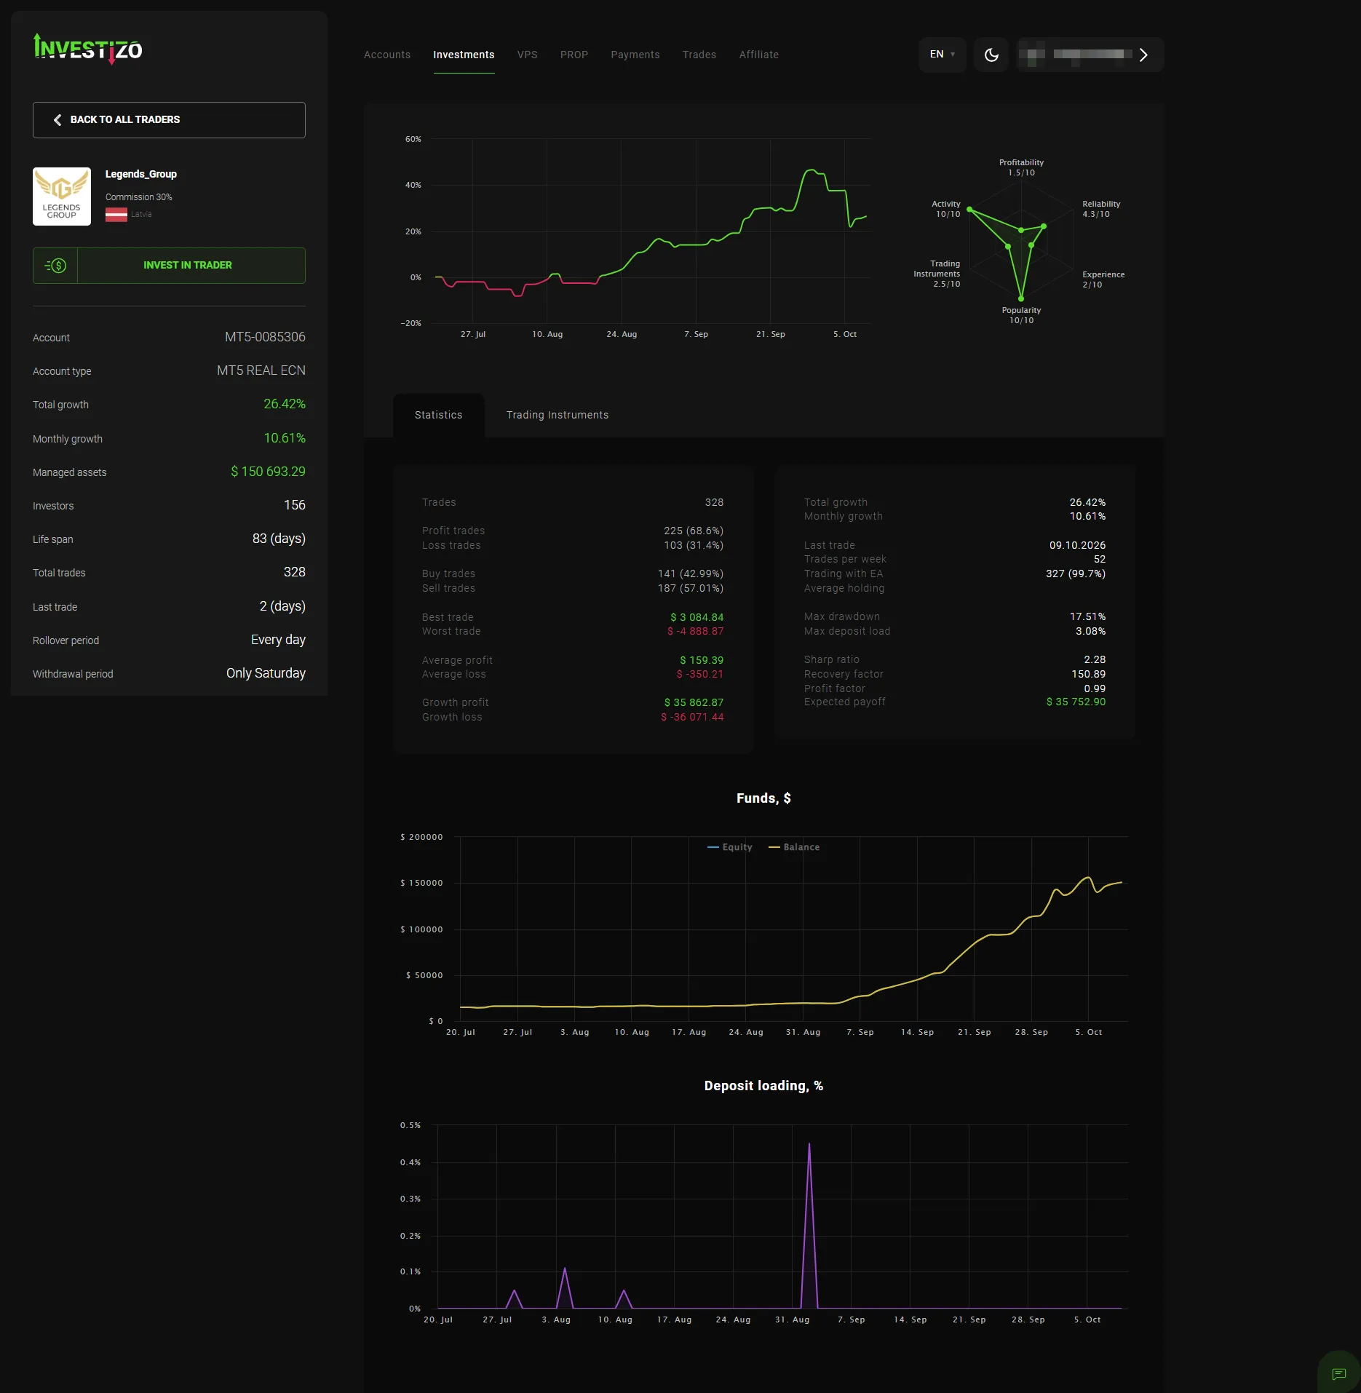
Task: Click withdrawal period Only Saturday
Action: click(266, 673)
